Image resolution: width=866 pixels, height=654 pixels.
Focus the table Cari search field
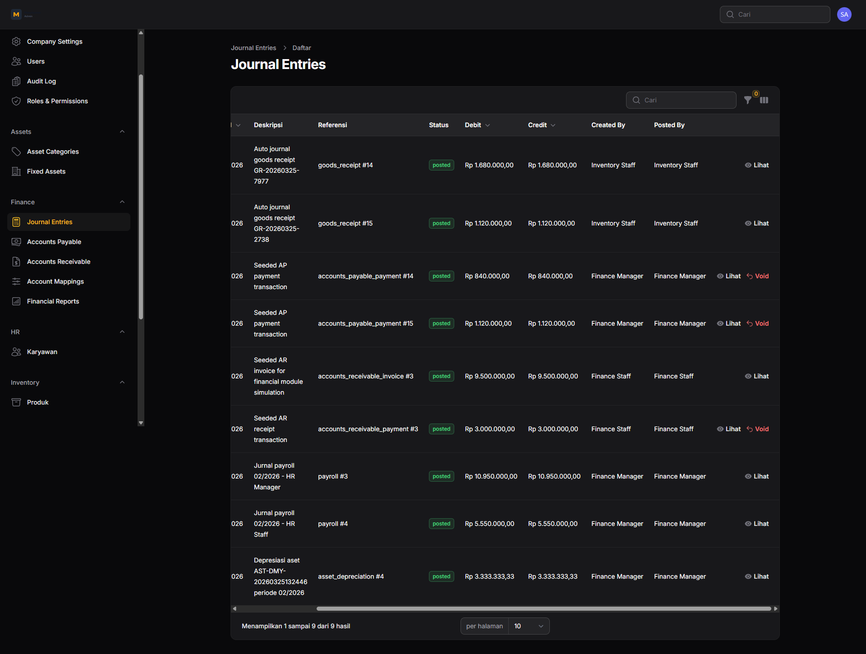click(x=681, y=100)
